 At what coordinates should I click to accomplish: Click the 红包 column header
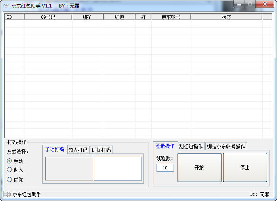point(119,17)
